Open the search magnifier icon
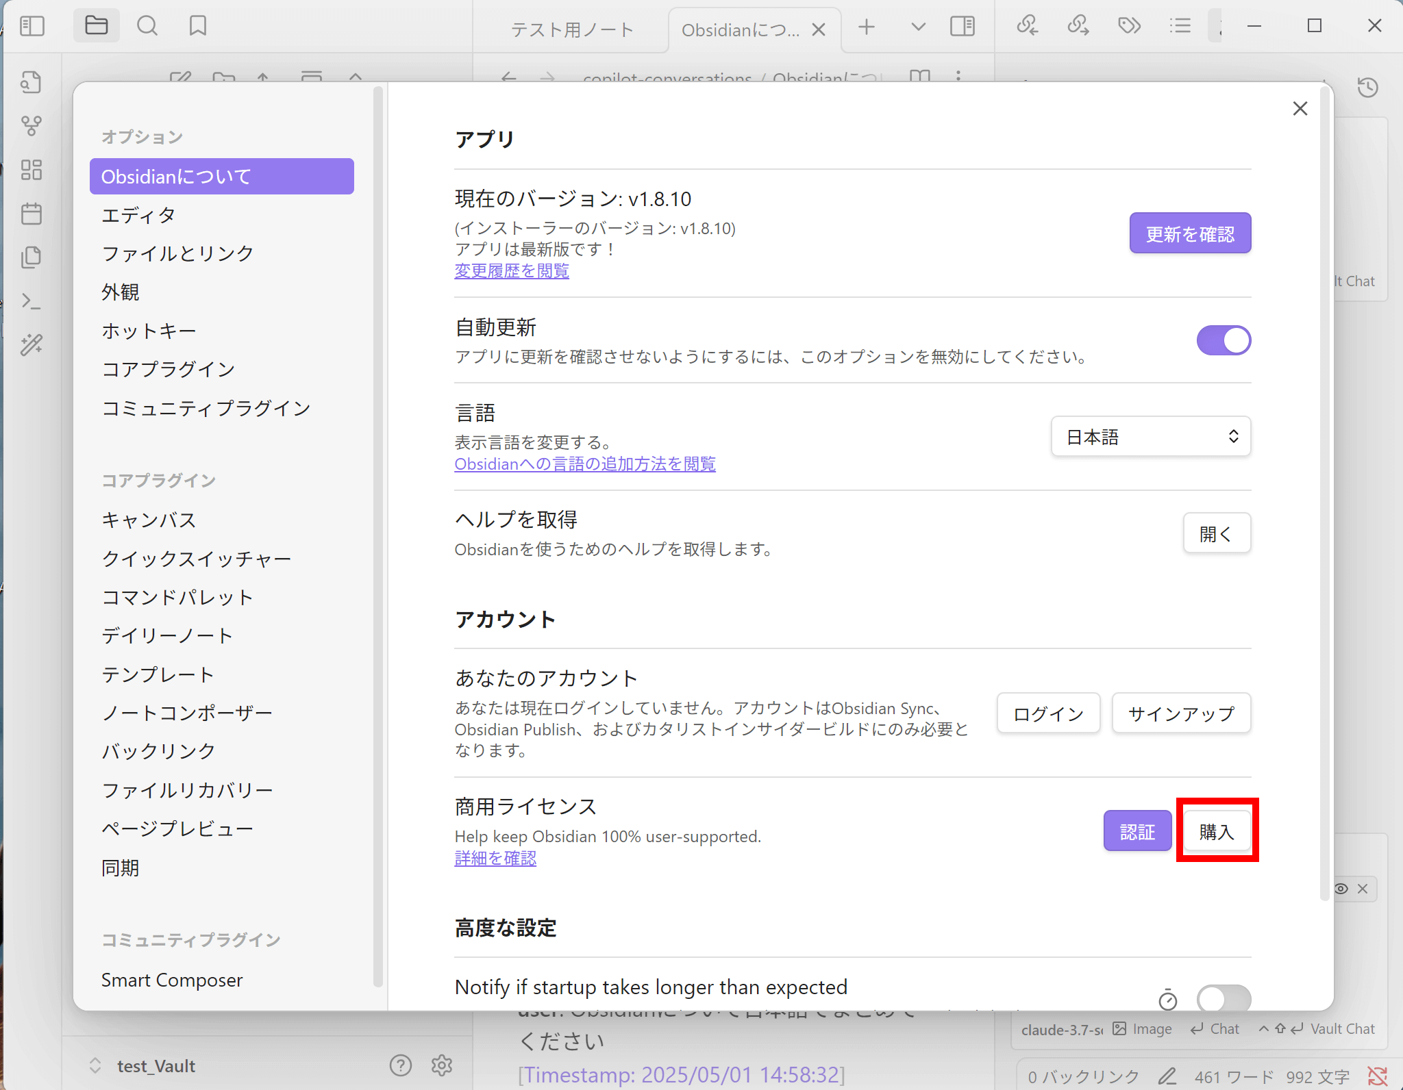This screenshot has height=1090, width=1403. tap(147, 26)
